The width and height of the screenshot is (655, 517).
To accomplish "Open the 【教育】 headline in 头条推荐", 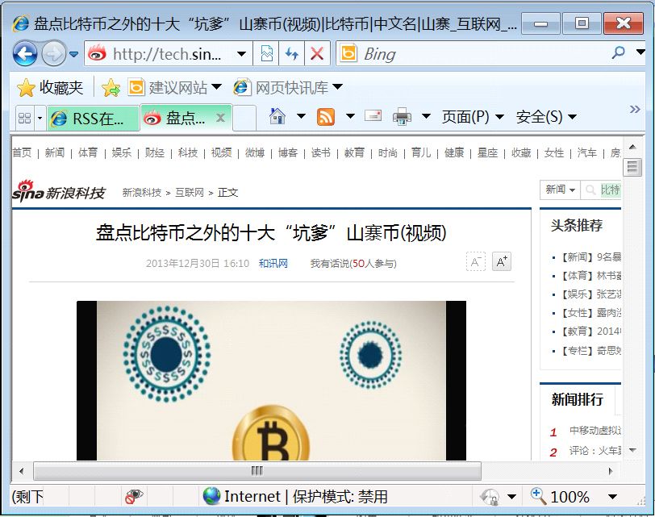I will [x=590, y=331].
